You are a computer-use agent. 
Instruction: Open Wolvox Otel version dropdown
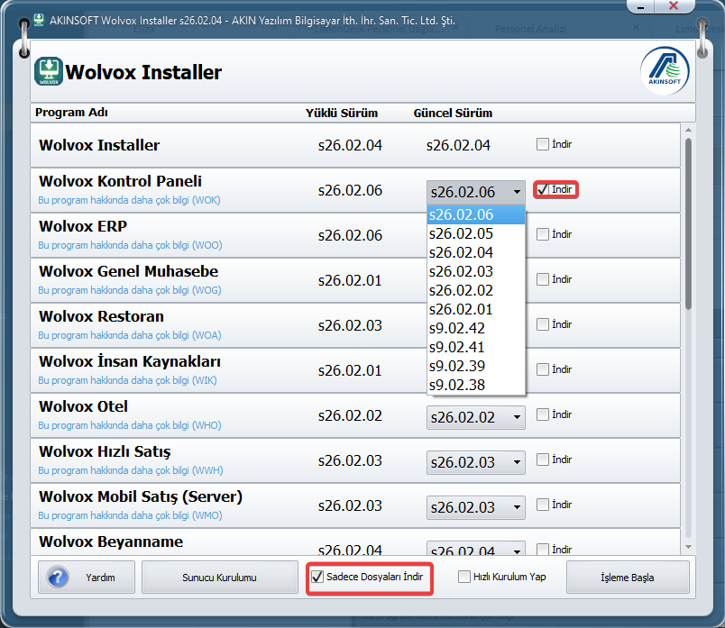pos(516,417)
